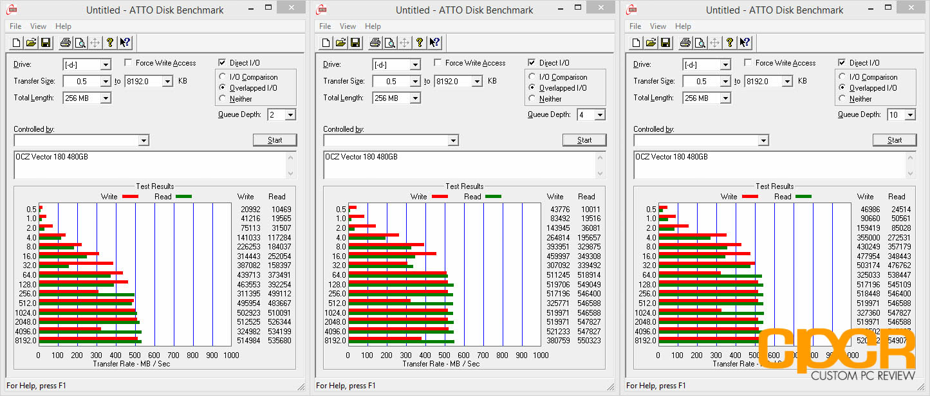Open Transfer Size 8192.0 dropdown in right window
Image resolution: width=930 pixels, height=396 pixels.
787,81
